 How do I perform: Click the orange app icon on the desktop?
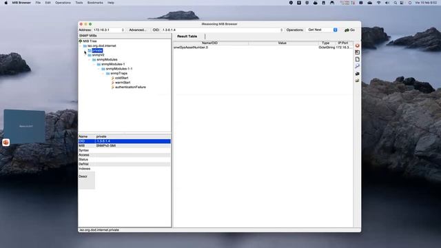6,143
